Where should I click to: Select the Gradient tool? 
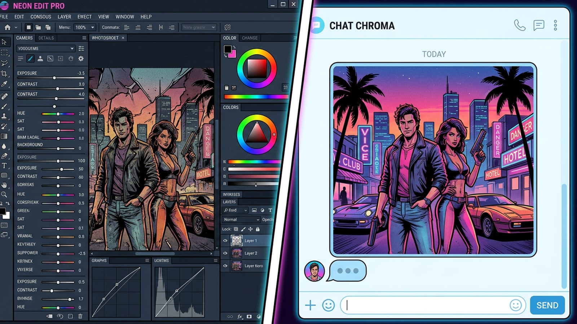click(x=4, y=136)
